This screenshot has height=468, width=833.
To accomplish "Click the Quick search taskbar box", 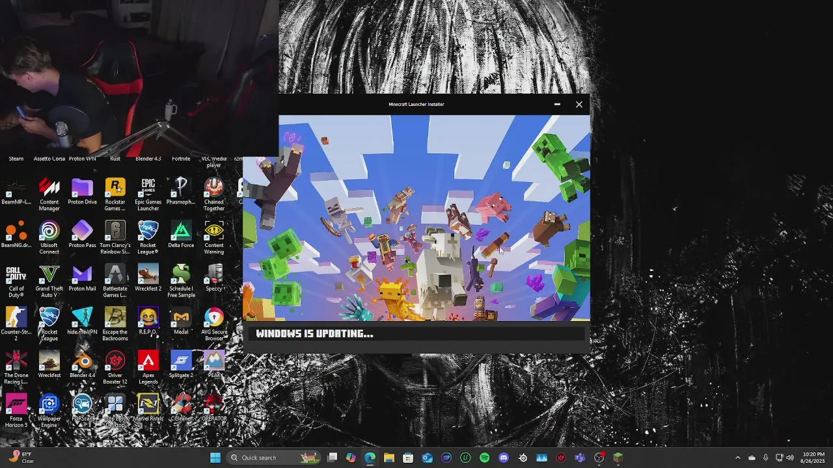I will 273,458.
